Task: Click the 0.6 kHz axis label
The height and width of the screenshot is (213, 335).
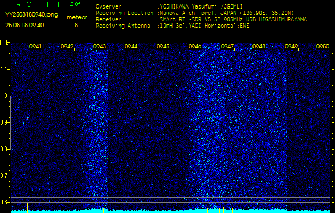Action: pyautogui.click(x=4, y=202)
